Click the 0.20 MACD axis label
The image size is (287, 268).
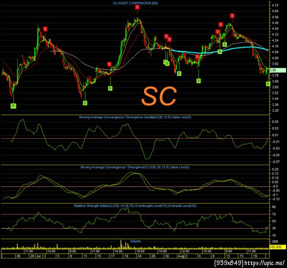(276, 169)
